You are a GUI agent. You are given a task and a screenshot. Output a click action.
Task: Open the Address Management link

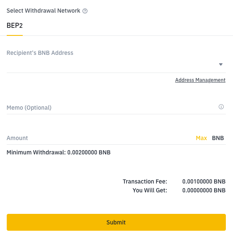(200, 80)
